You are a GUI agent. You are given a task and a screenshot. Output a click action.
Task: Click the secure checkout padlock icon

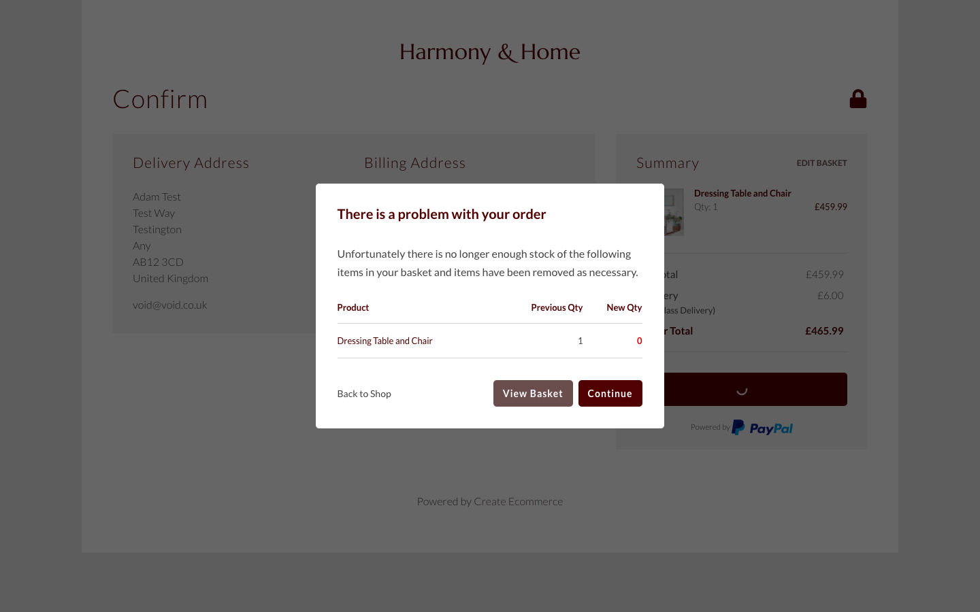(857, 99)
